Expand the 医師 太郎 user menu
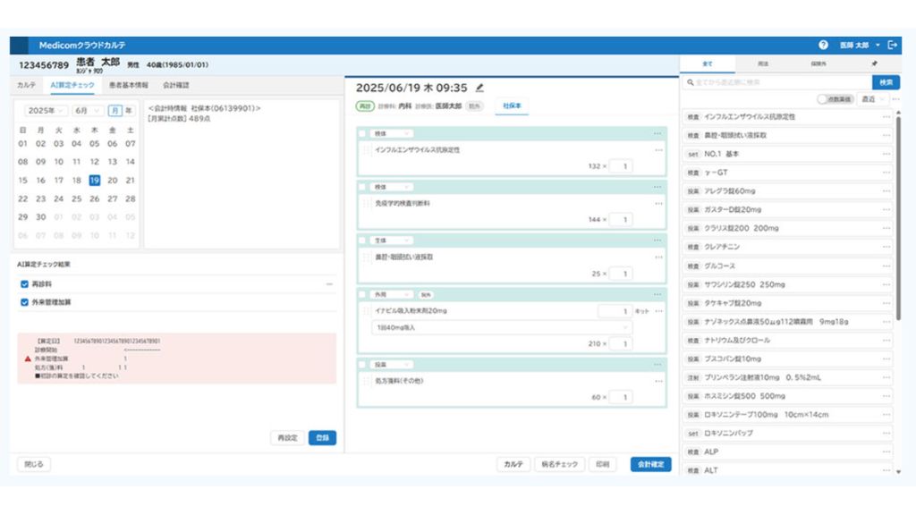Screen dimensions: 916x515 (x=860, y=45)
